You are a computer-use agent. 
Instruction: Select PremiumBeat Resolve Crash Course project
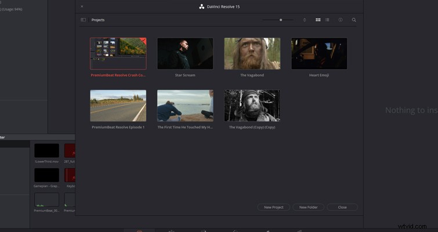(x=118, y=53)
